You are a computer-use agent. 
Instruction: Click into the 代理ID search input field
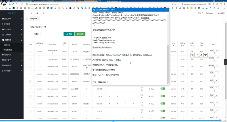point(51,34)
